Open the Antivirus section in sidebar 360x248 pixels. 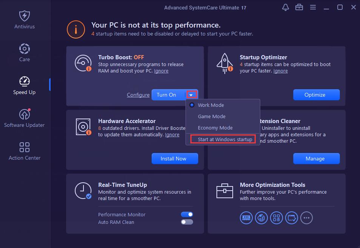click(25, 20)
